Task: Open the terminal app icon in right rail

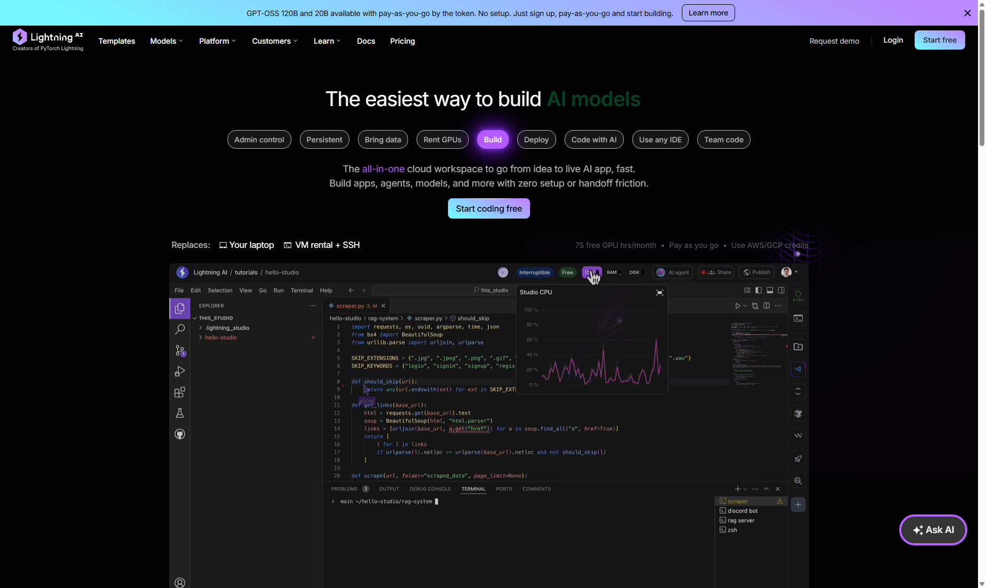Action: click(798, 319)
